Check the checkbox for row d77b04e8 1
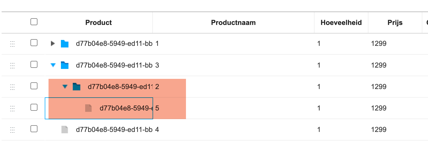Screen dimensions: 428x155 click(34, 43)
